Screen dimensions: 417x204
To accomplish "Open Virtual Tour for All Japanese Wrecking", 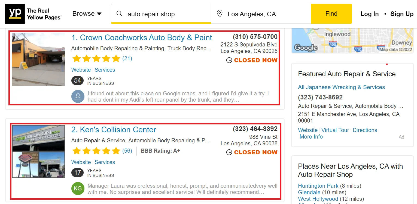I will click(x=335, y=130).
